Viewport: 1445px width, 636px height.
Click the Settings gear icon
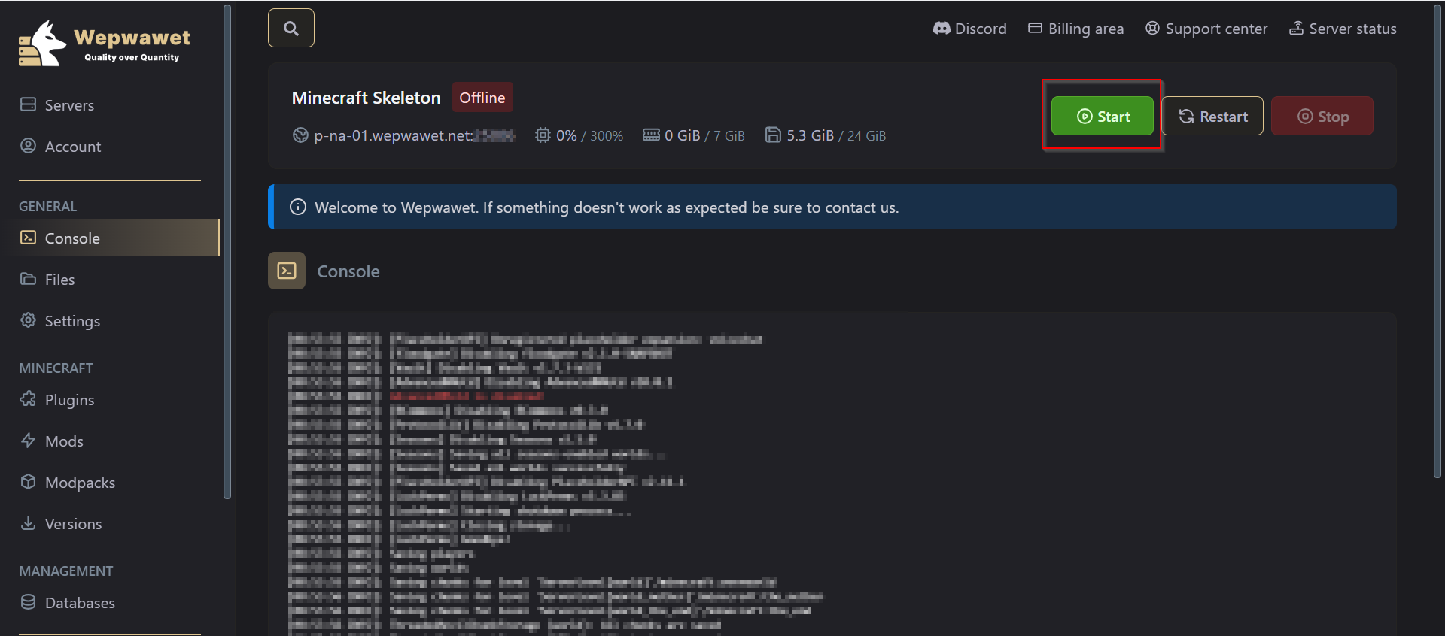click(x=28, y=320)
